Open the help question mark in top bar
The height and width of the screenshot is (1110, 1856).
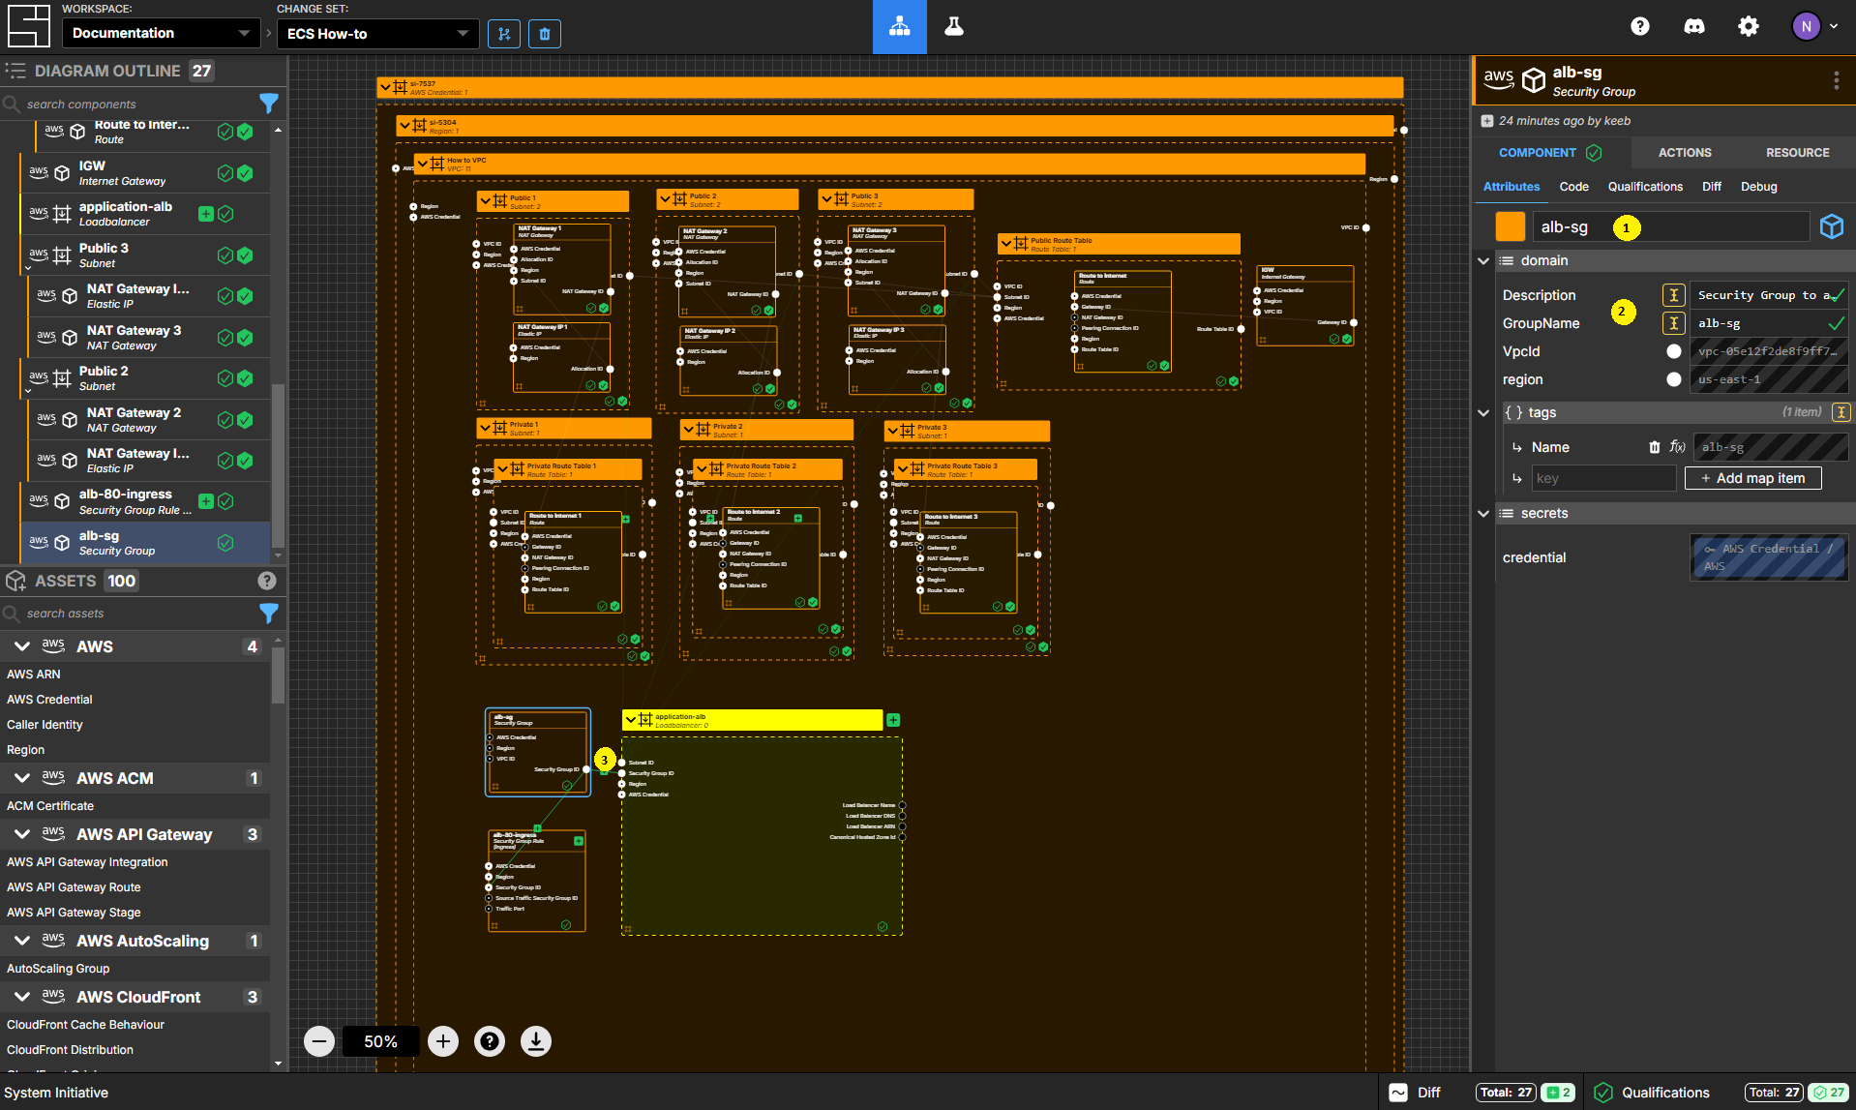point(1639,27)
